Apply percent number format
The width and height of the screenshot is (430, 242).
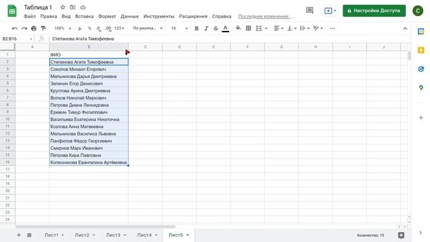(89, 28)
